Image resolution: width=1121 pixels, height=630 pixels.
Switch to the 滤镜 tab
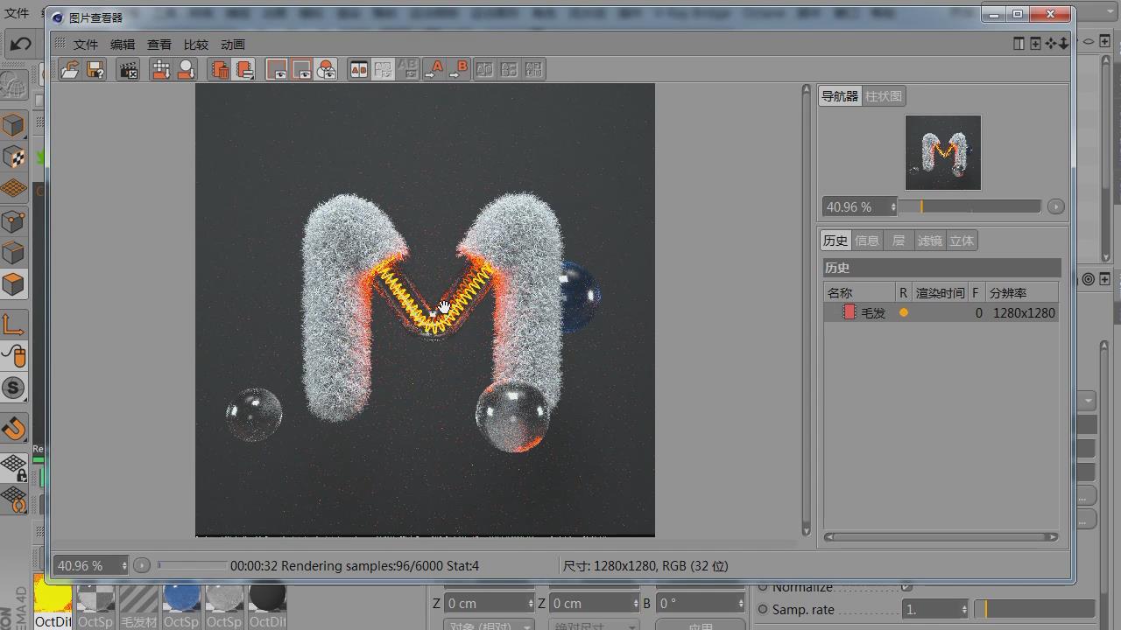[929, 241]
